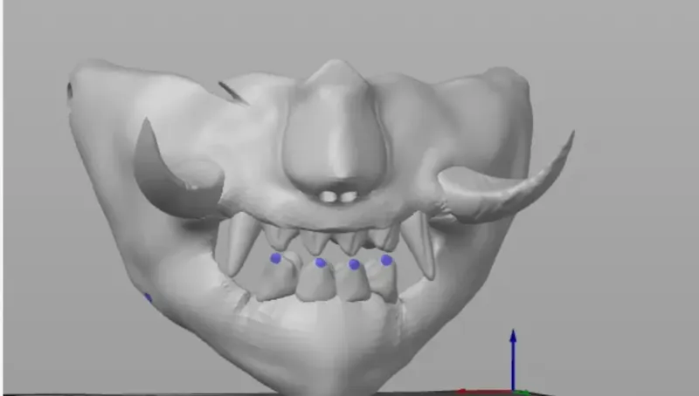Click the blue vertical Z-axis arrow
The width and height of the screenshot is (699, 396).
click(x=513, y=360)
